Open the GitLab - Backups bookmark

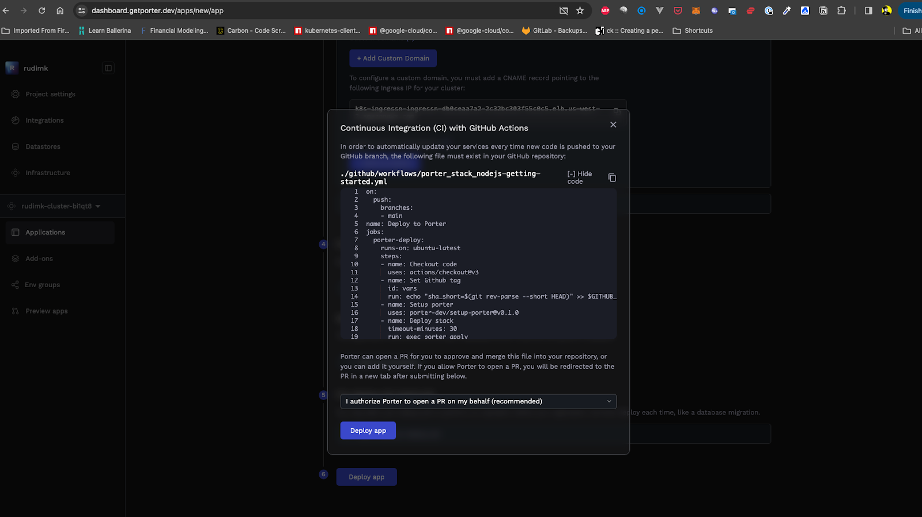pyautogui.click(x=554, y=31)
